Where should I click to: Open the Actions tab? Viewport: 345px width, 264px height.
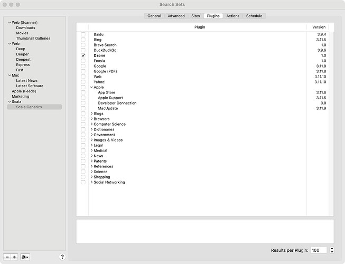(x=233, y=16)
